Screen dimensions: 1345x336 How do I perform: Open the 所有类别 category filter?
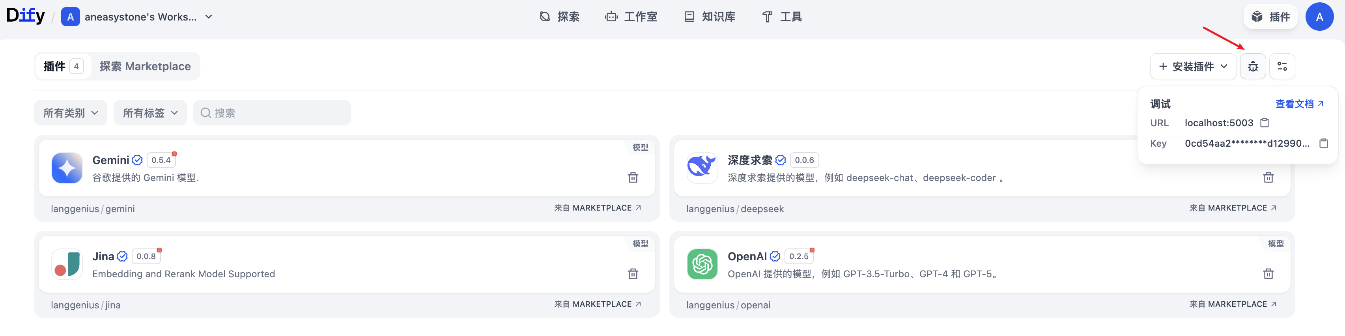point(71,113)
